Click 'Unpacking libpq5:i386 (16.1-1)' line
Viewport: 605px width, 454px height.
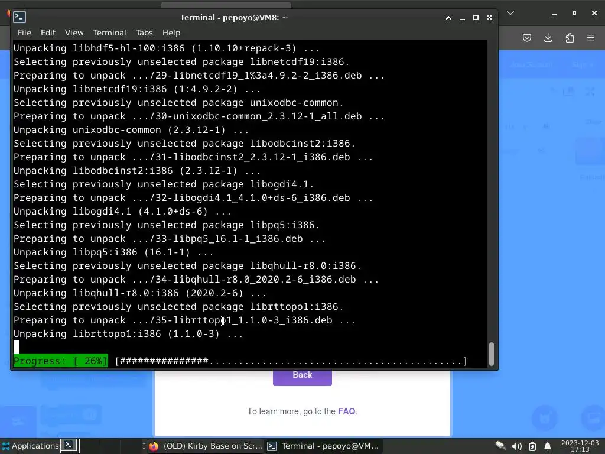tap(113, 252)
